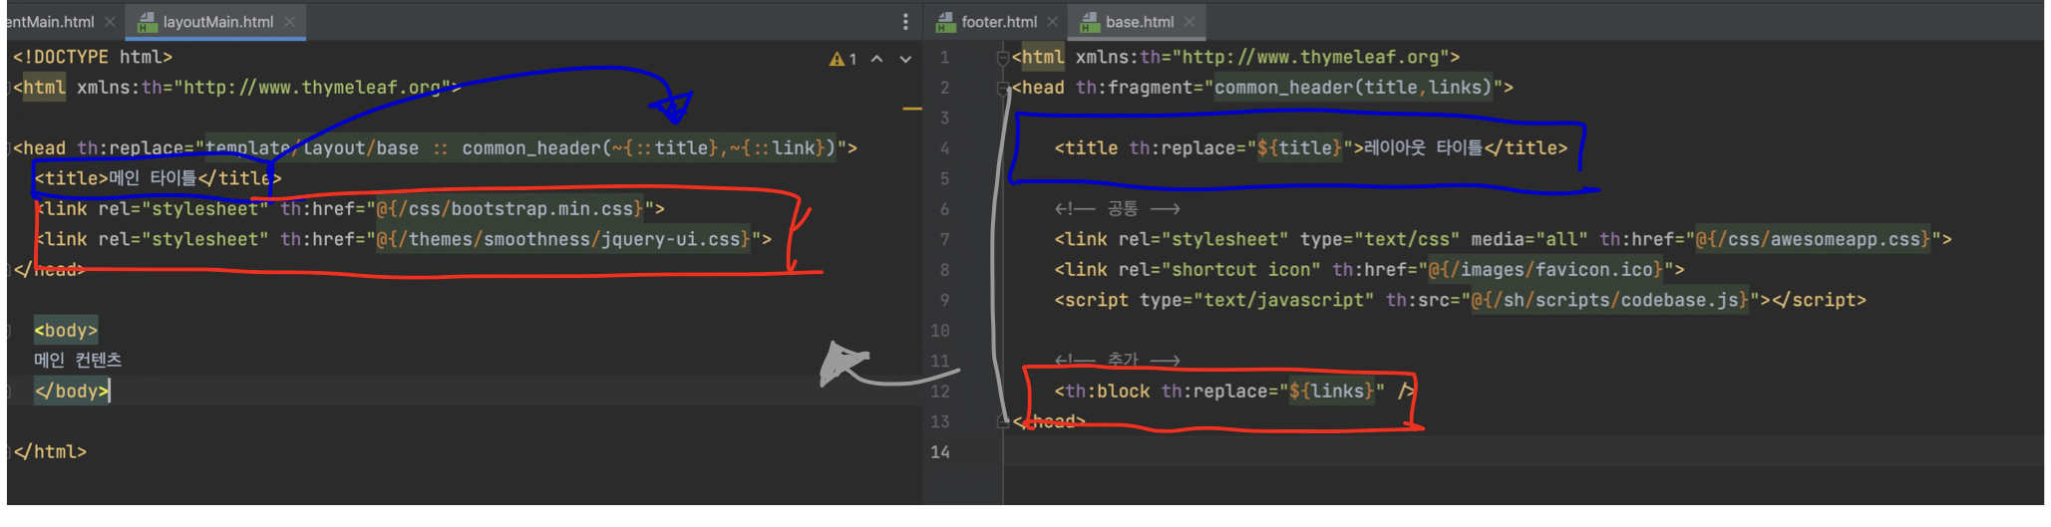Collapse the html tag fold in base.html line 1

(x=1003, y=58)
